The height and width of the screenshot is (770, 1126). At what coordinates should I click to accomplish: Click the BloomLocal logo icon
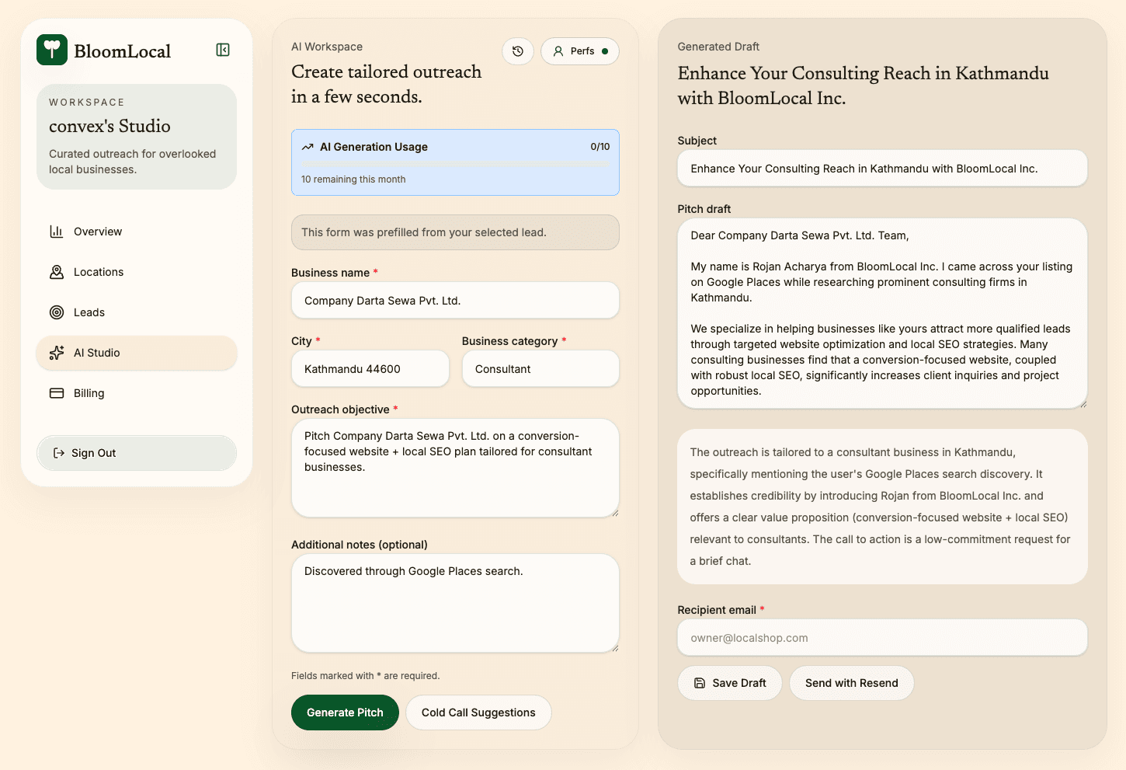point(52,50)
